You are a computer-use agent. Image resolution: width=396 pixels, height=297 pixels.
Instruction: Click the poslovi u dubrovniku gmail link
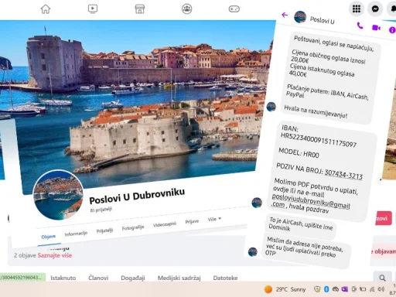[311, 202]
